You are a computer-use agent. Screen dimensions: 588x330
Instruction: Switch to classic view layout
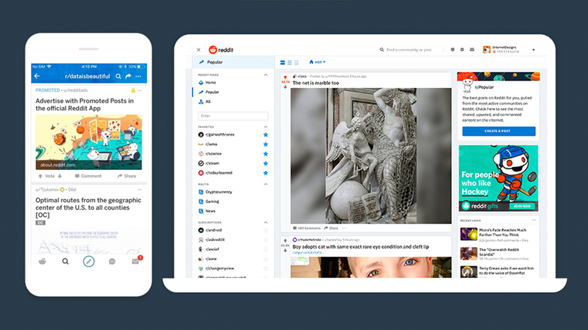click(x=290, y=62)
